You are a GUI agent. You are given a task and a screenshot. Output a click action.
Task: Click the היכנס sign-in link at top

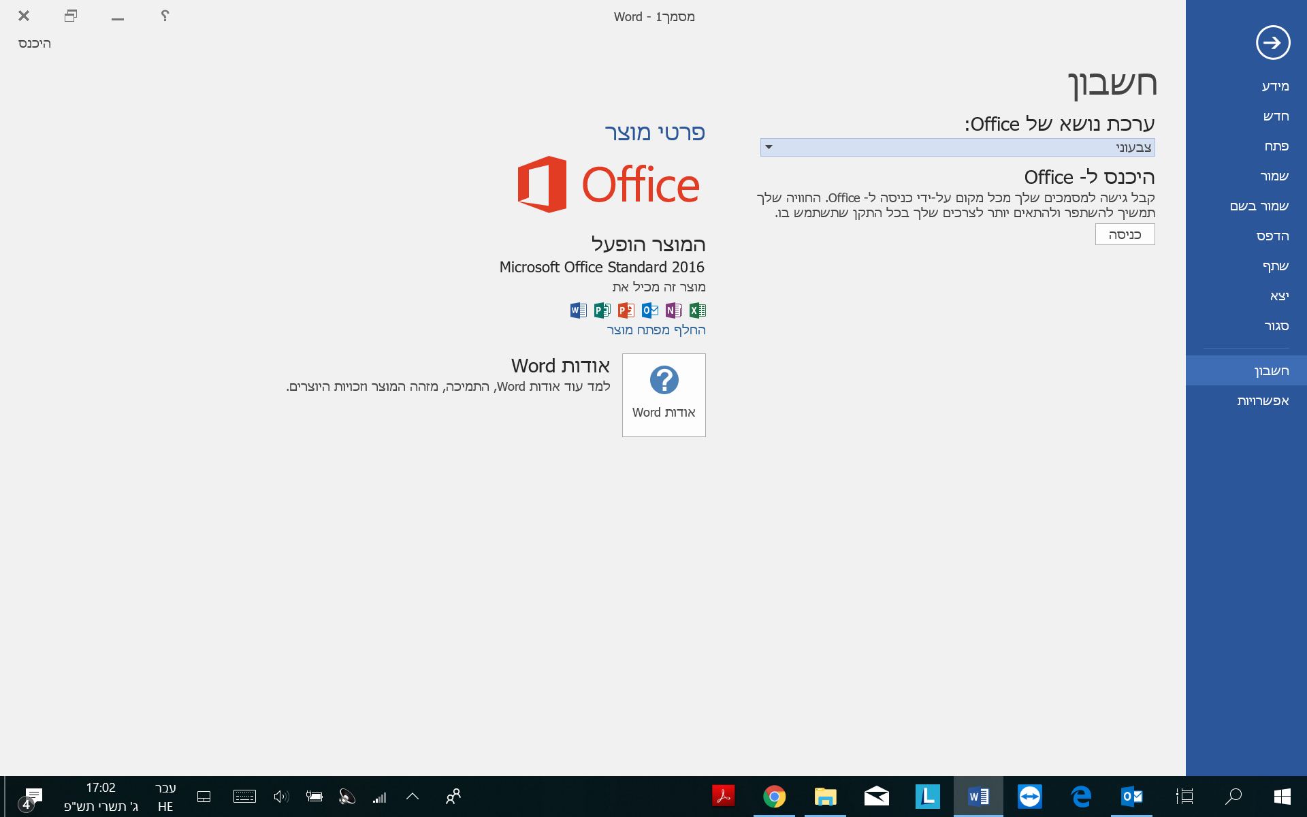(35, 44)
